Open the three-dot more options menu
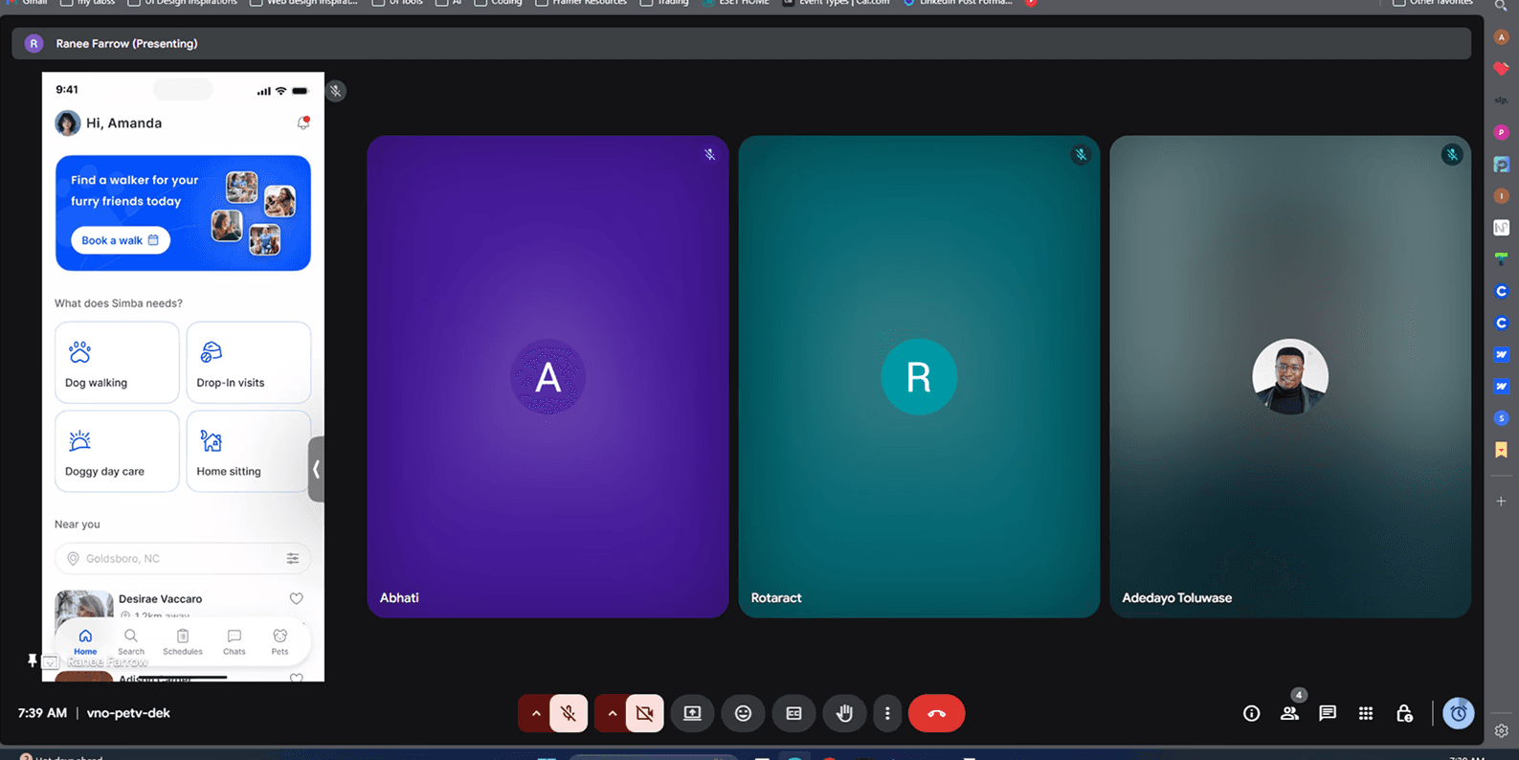The height and width of the screenshot is (760, 1519). (887, 713)
